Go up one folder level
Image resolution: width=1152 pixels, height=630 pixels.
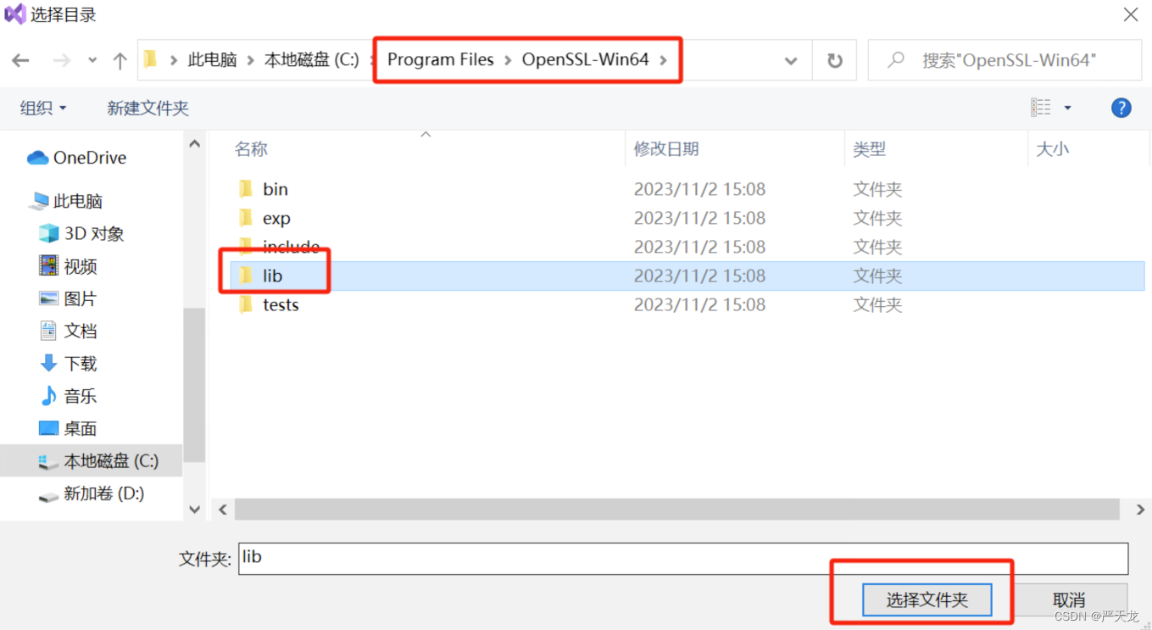point(120,60)
